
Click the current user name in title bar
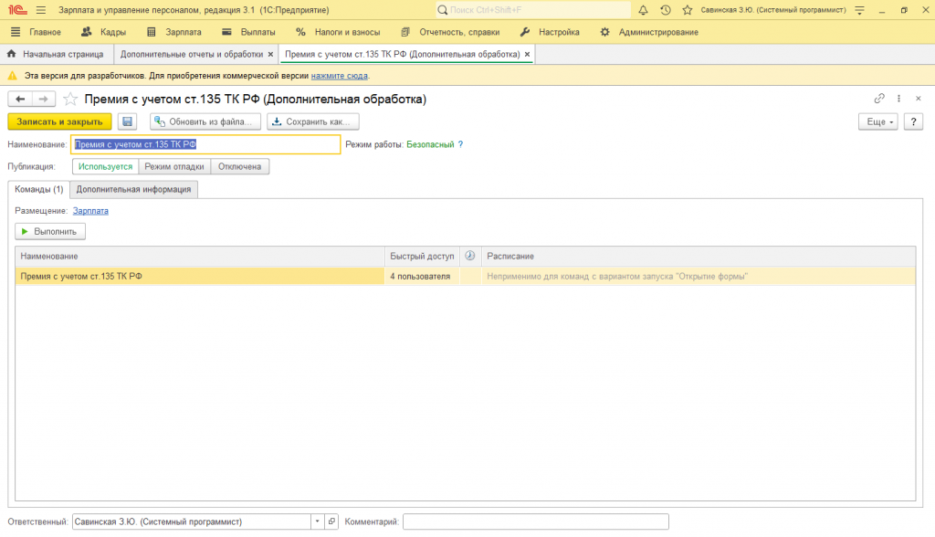coord(772,10)
